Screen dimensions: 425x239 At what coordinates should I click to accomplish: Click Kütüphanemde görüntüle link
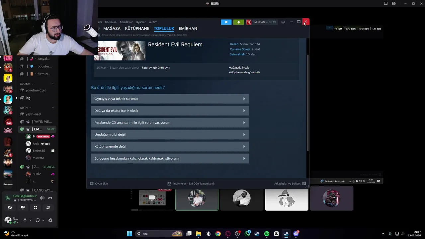244,72
